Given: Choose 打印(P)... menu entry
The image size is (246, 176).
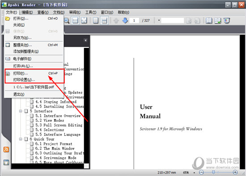Looking at the screenshot, I should [x=34, y=73].
